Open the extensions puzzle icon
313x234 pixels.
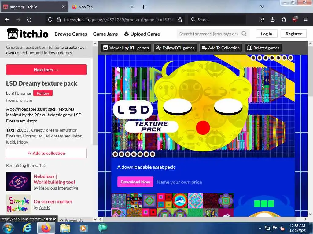click(x=284, y=19)
